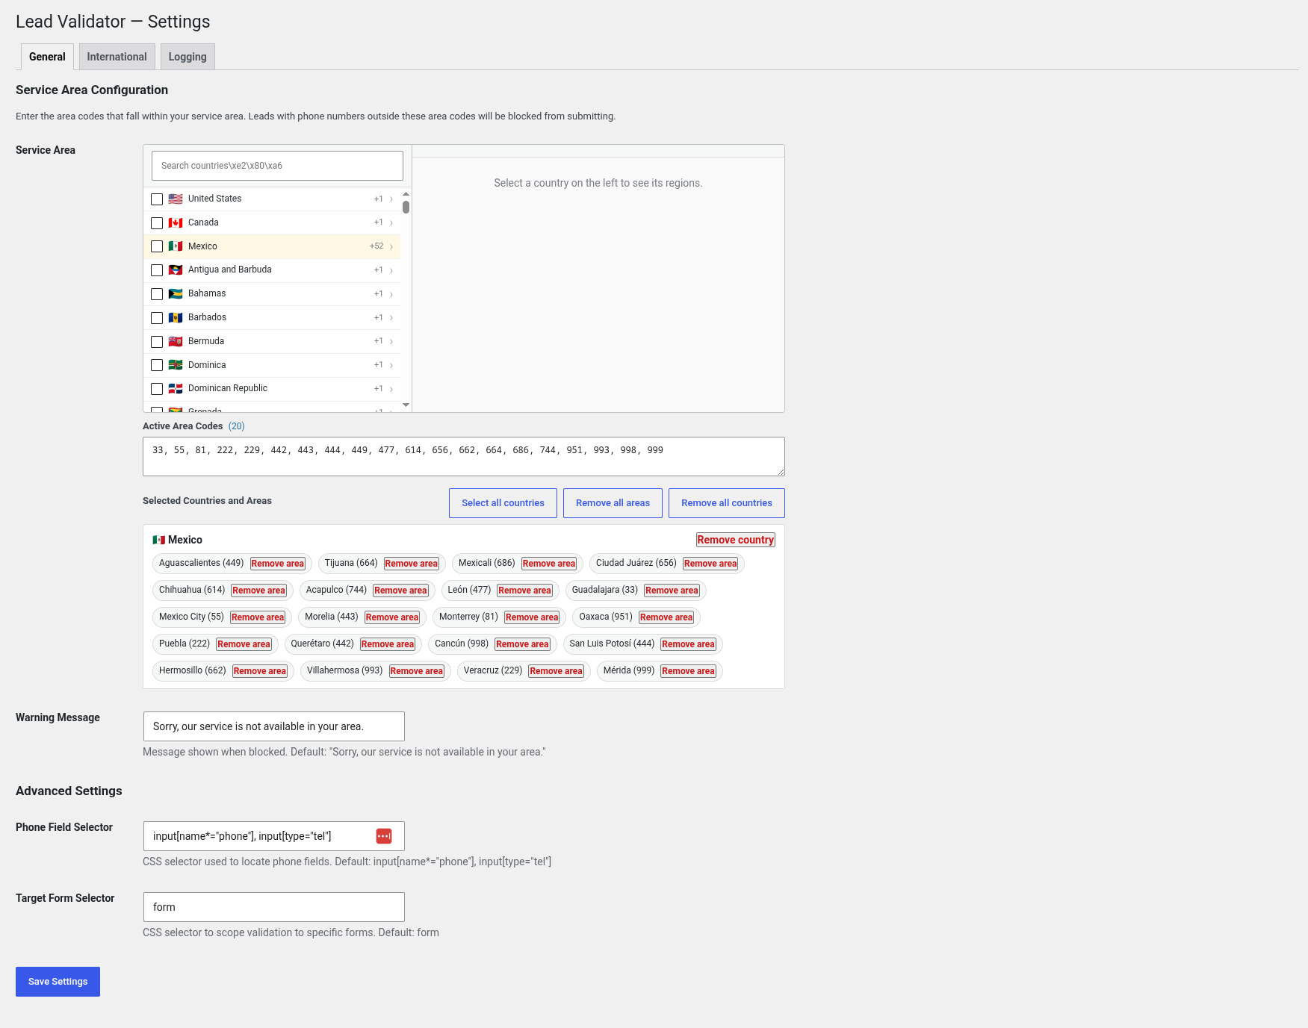Click the United States flag icon
The width and height of the screenshot is (1308, 1028).
(x=176, y=199)
